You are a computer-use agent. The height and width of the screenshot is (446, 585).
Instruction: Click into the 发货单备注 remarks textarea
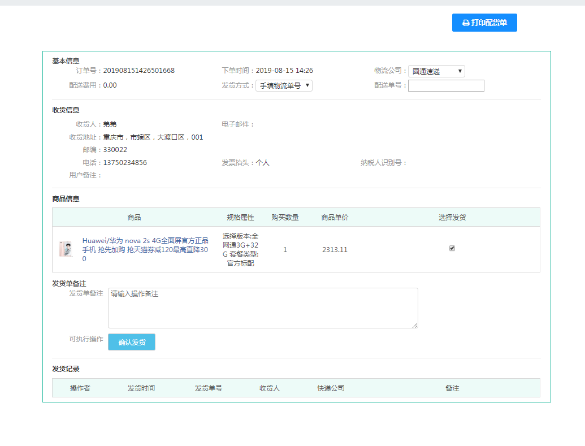tap(263, 308)
